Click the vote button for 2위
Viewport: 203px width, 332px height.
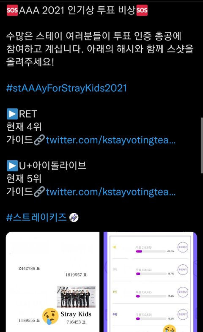183,269
